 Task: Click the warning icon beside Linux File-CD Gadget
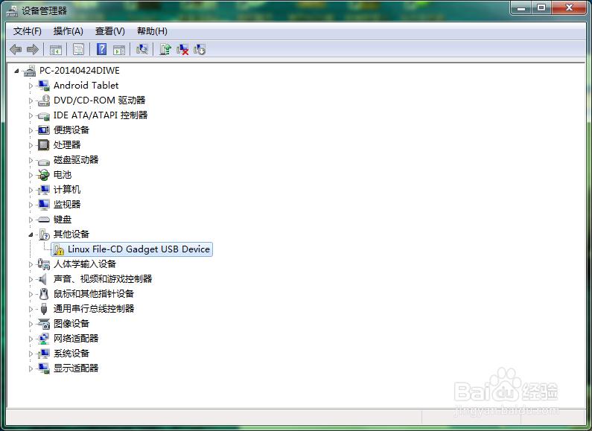(58, 249)
